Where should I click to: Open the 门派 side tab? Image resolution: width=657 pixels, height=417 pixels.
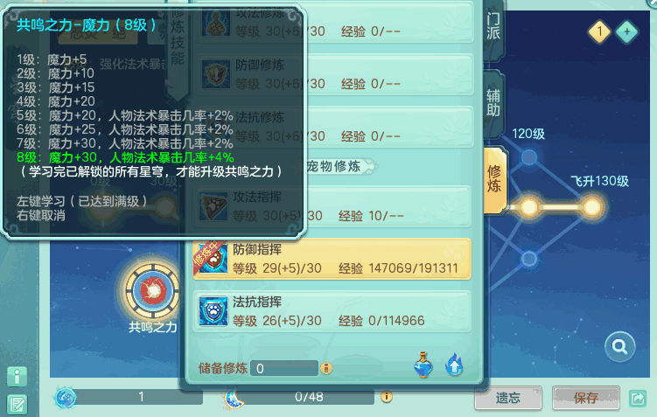tap(493, 27)
